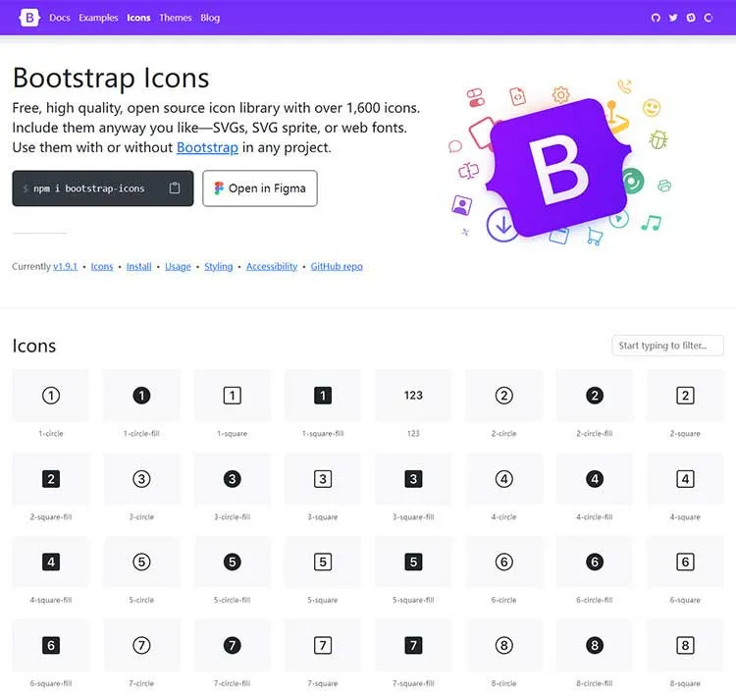The height and width of the screenshot is (697, 736).
Task: Jump to Usage anchor link
Action: pyautogui.click(x=178, y=266)
